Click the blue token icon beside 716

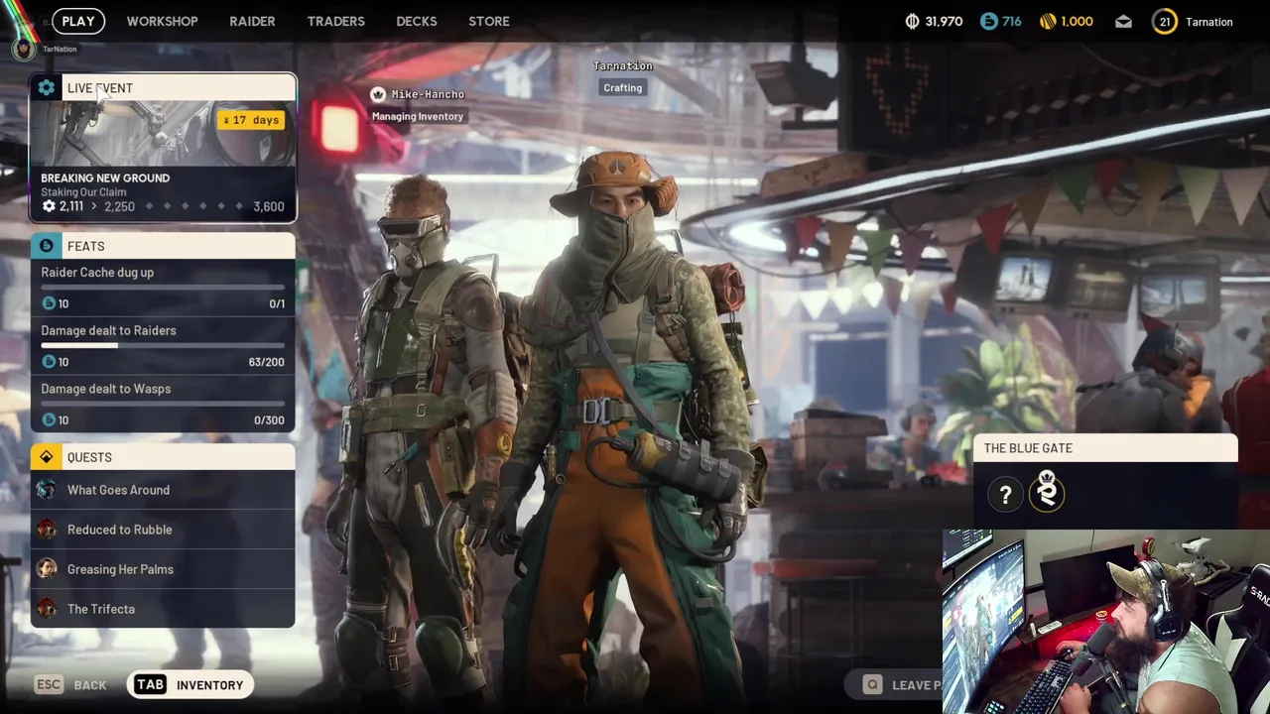coord(989,21)
